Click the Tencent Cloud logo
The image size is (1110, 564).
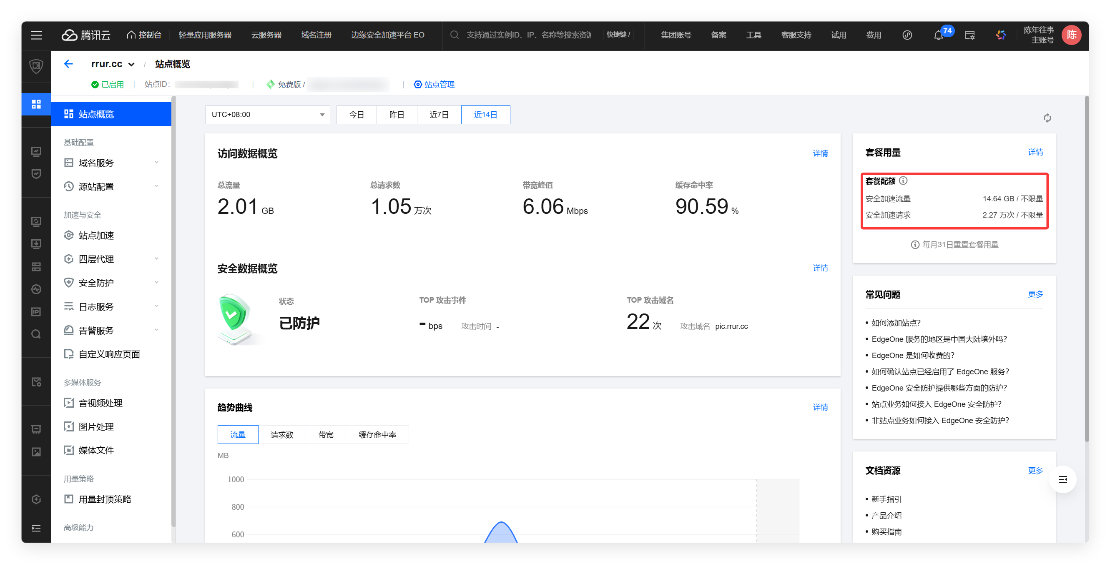coord(86,35)
